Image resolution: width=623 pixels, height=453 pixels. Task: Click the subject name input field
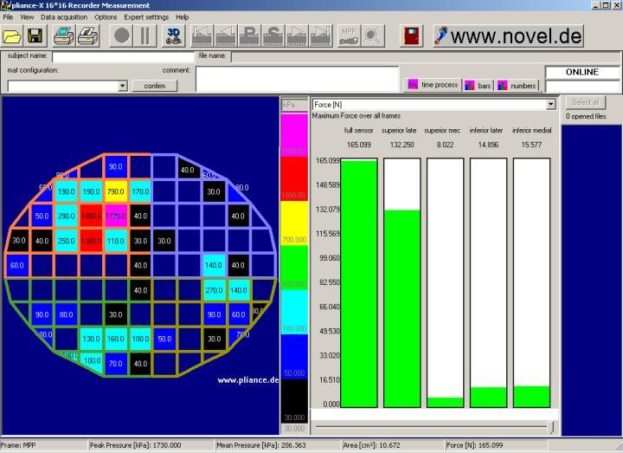(123, 57)
